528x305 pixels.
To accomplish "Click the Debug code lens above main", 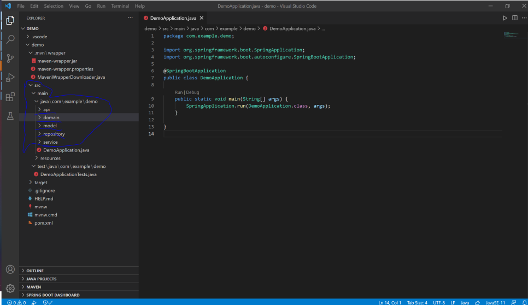I will [192, 92].
